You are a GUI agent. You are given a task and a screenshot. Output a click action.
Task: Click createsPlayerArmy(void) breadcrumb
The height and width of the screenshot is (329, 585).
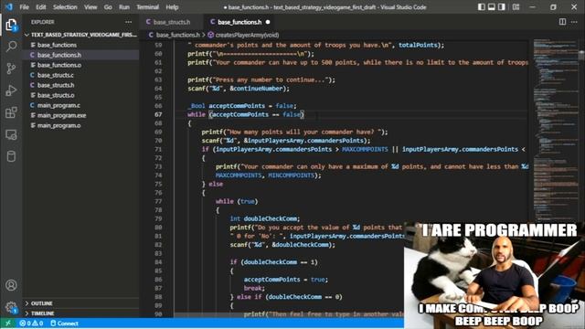tap(243, 35)
